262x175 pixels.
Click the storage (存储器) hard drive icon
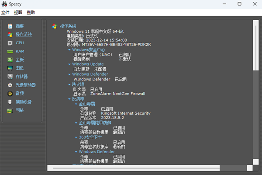[x=10, y=77]
